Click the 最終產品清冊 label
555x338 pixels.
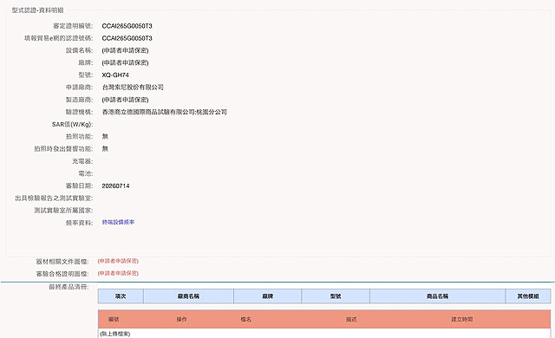click(x=69, y=287)
